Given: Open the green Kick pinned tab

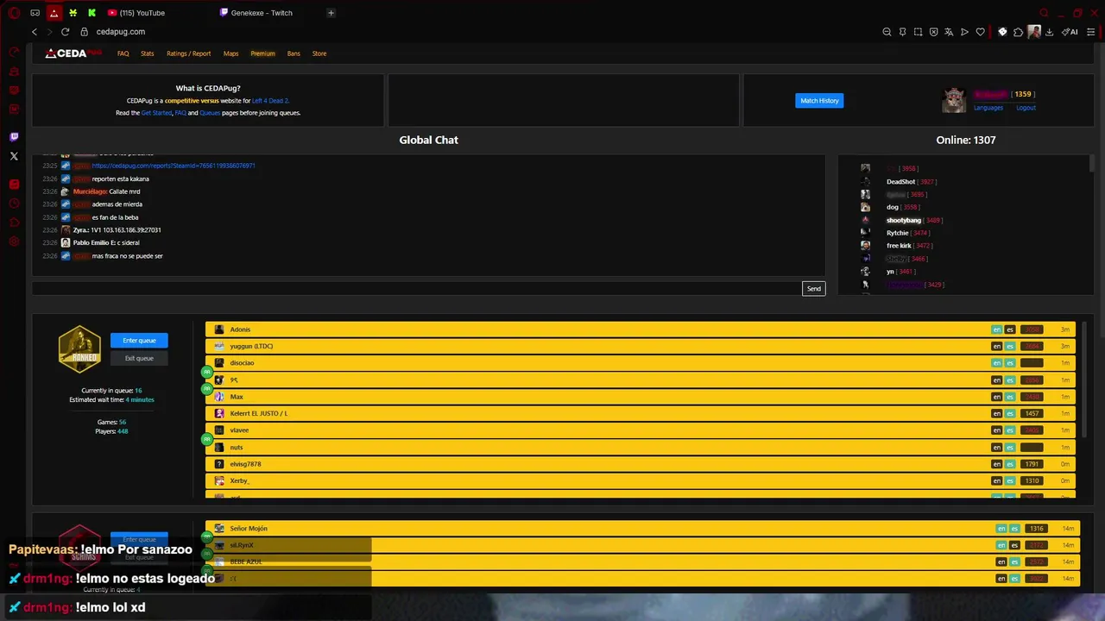Looking at the screenshot, I should pos(92,13).
